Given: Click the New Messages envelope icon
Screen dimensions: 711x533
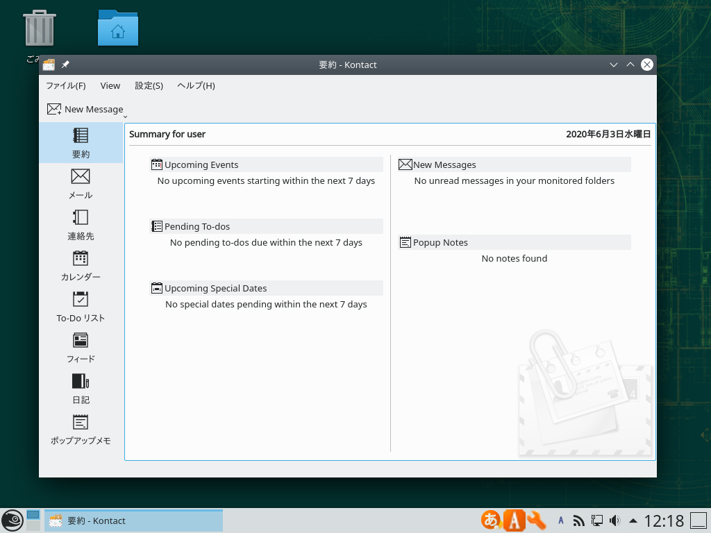Looking at the screenshot, I should [x=405, y=164].
